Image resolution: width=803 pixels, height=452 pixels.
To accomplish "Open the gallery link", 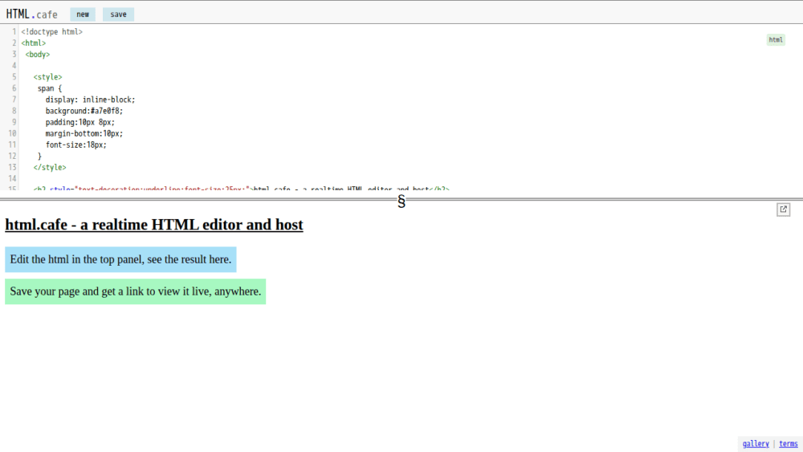I will click(x=756, y=444).
